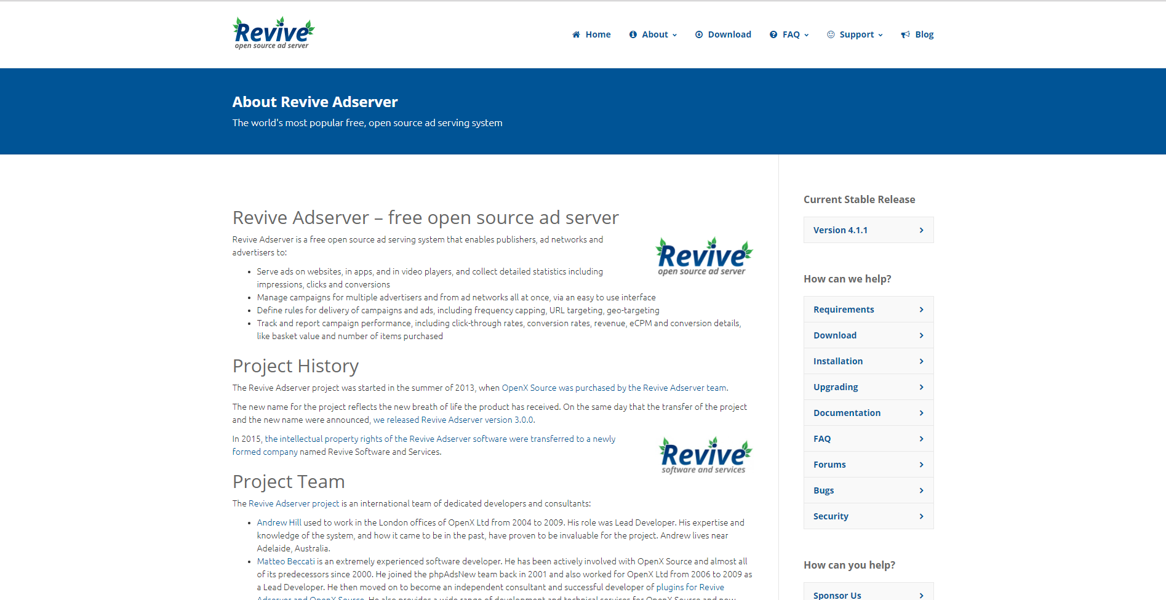Open the Upgrading sidebar link
This screenshot has height=600, width=1166.
868,387
